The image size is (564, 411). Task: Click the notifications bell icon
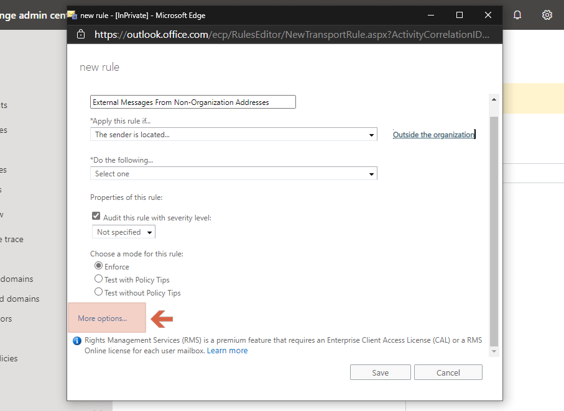coord(517,15)
